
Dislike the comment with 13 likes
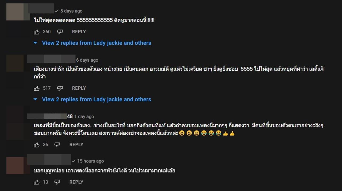(57, 182)
